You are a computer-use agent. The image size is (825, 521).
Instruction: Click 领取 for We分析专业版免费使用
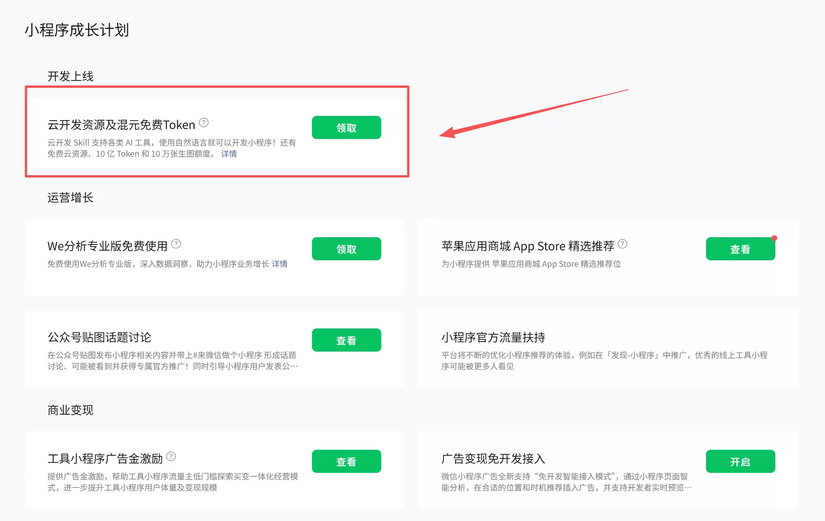(x=347, y=249)
